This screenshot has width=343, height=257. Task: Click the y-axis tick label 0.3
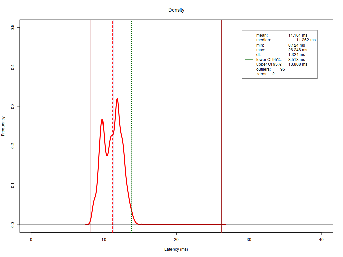[x=13, y=106]
